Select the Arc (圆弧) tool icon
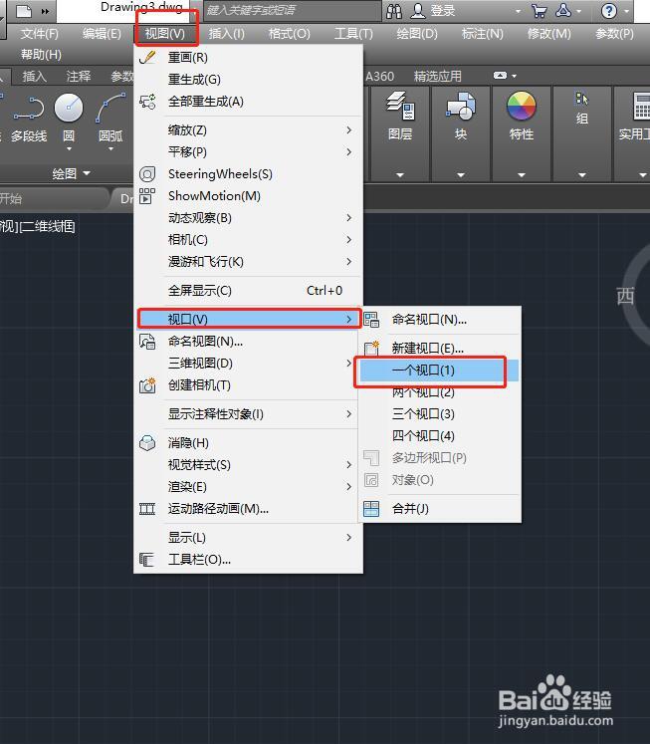The width and height of the screenshot is (650, 744). point(110,108)
